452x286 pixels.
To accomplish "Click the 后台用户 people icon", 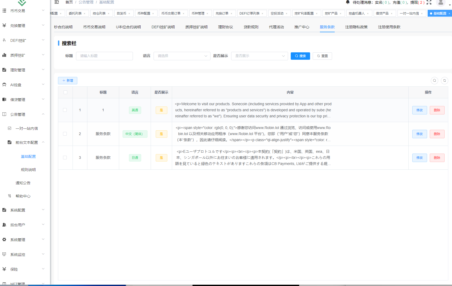I will point(4,225).
